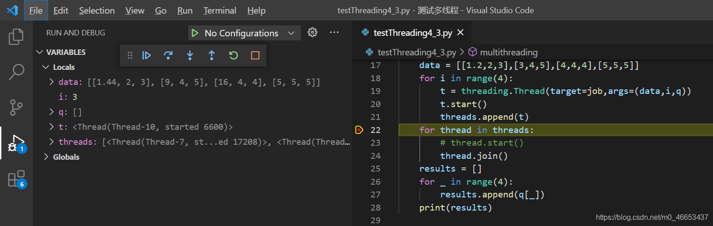
Task: Click the VS Code logo icon
Action: pos(12,10)
